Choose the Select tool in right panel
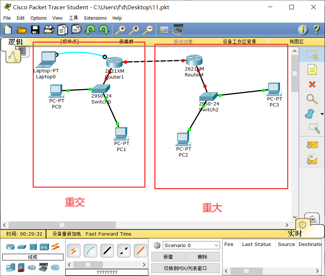325x276 pixels. pos(312,55)
